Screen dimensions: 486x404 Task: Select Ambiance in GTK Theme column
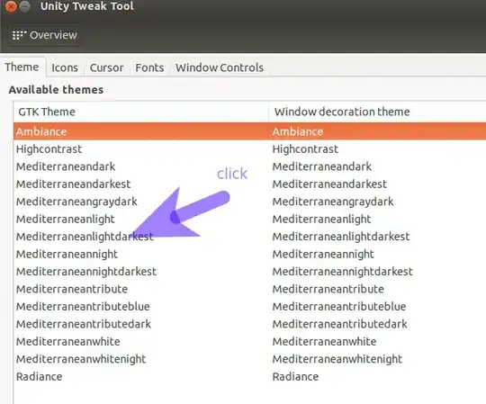coord(41,131)
